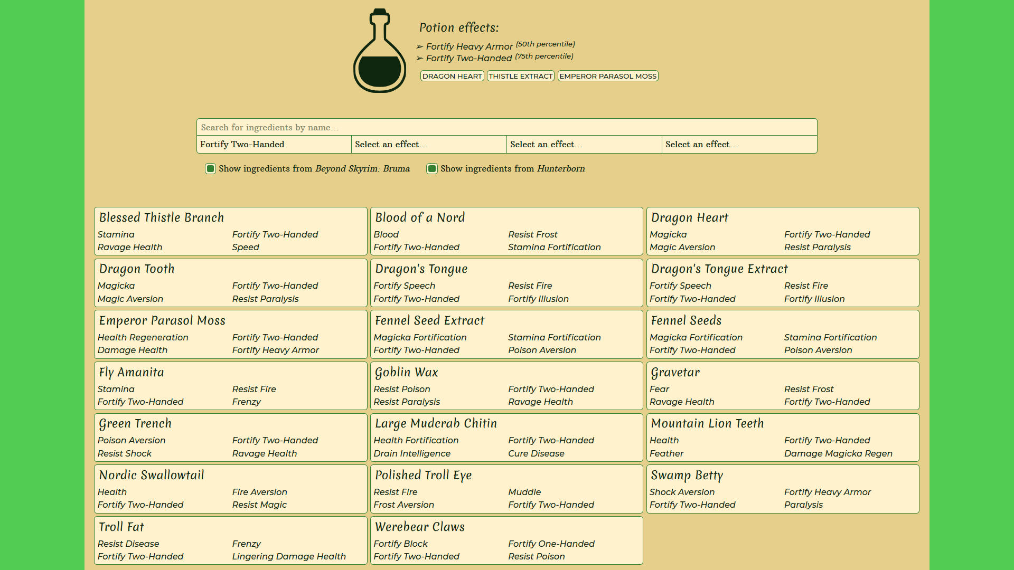Select the Blessed Thistle Branch ingredient card
The image size is (1014, 570).
(x=230, y=231)
